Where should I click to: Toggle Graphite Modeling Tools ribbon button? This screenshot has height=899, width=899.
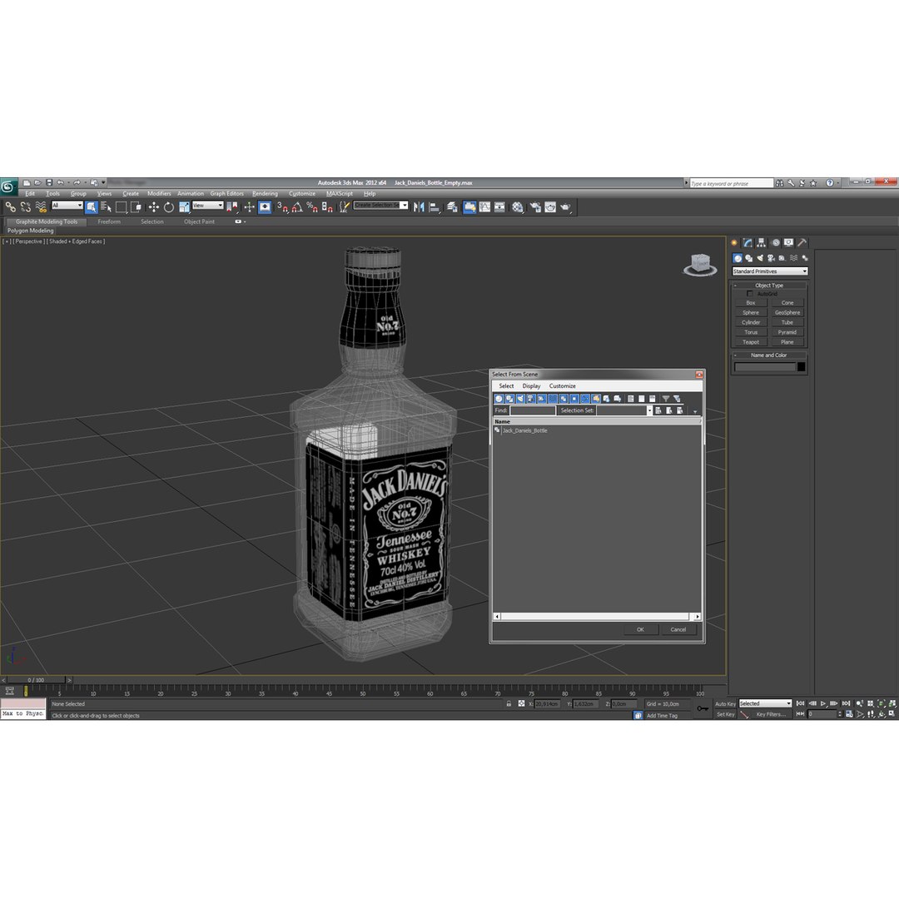[469, 207]
